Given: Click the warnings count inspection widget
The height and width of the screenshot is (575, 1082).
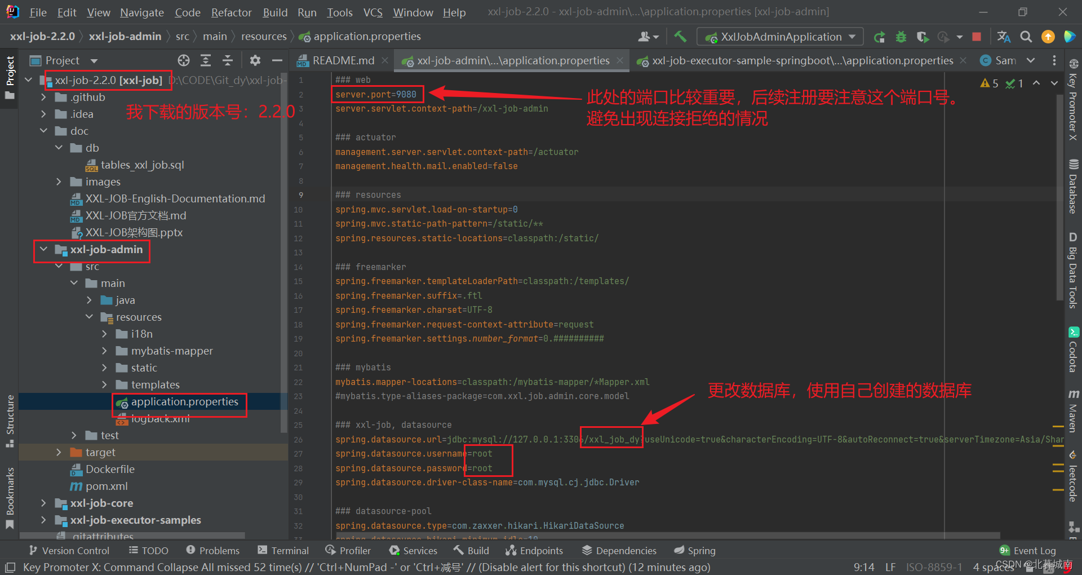Looking at the screenshot, I should pyautogui.click(x=990, y=83).
